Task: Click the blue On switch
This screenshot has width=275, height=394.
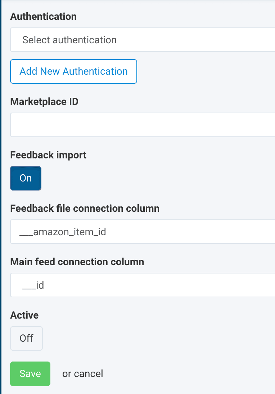Action: (x=26, y=178)
